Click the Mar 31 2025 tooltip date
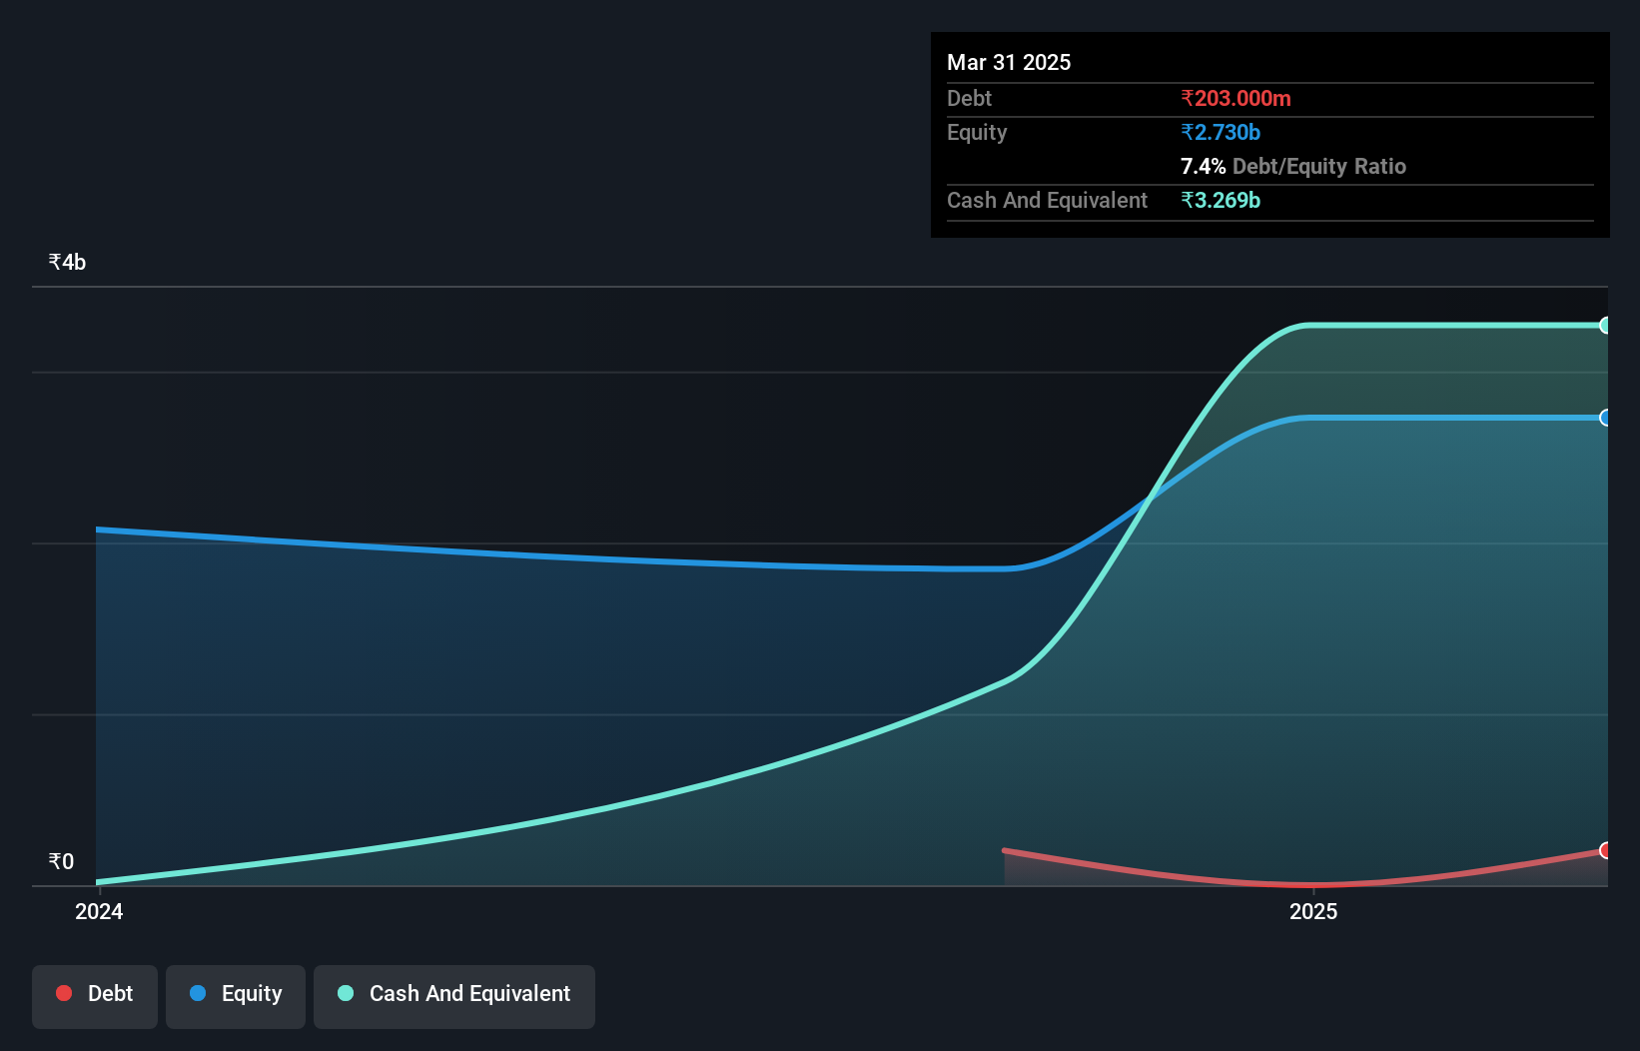The image size is (1640, 1051). 1009,62
